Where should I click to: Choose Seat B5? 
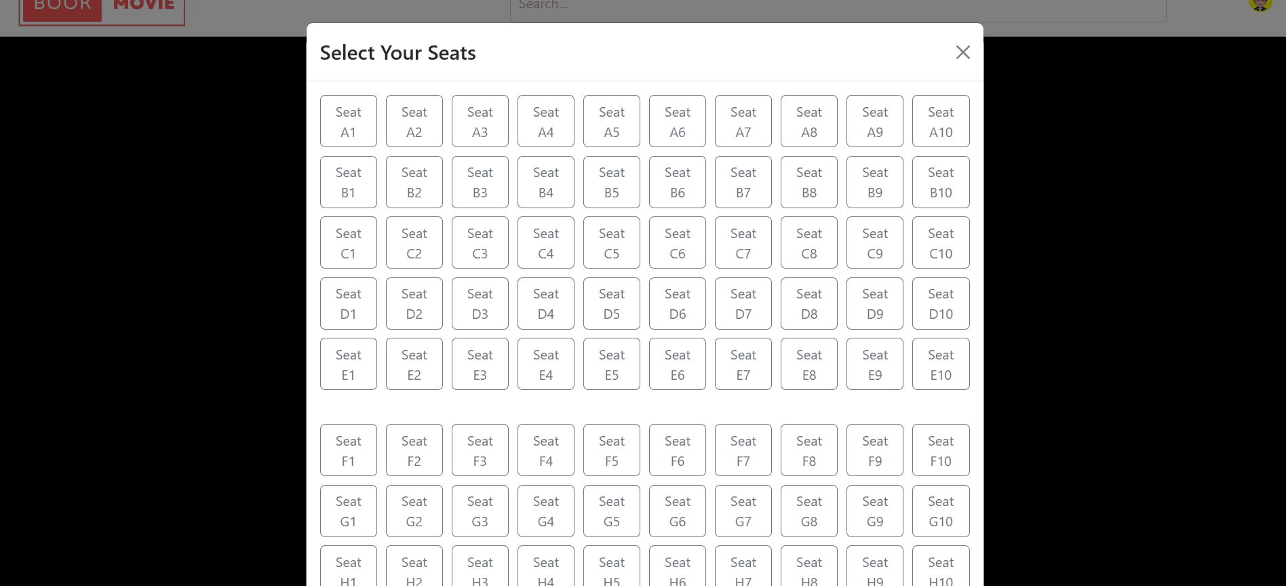point(611,182)
